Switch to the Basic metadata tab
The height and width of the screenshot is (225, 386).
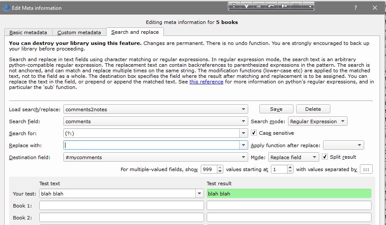[28, 33]
